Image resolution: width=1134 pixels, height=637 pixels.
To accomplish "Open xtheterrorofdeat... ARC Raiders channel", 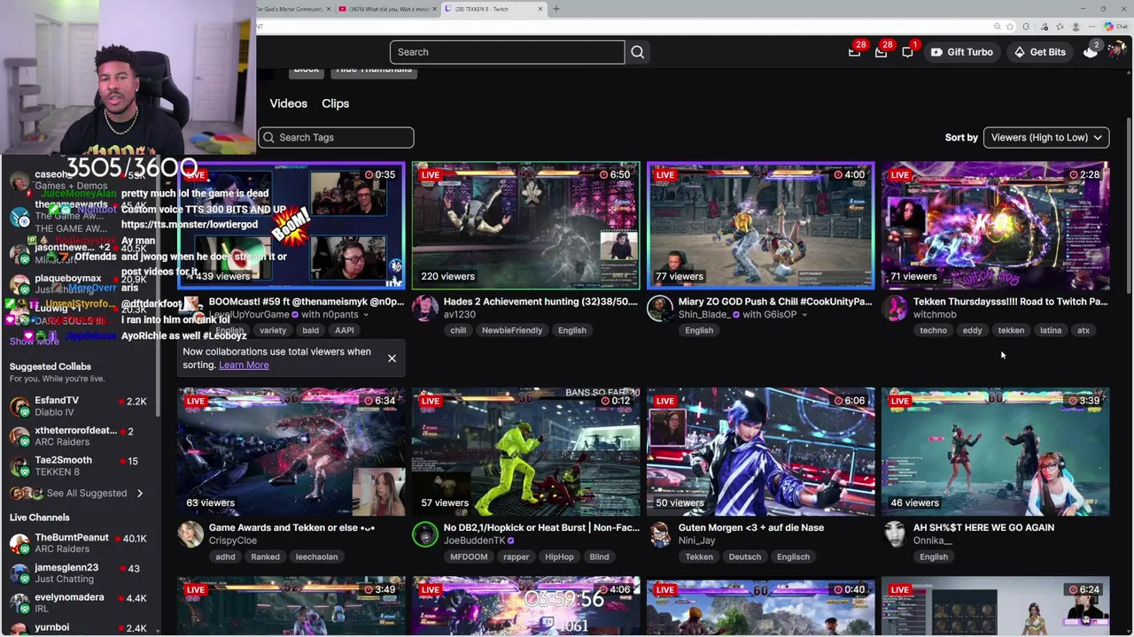I will click(x=78, y=436).
